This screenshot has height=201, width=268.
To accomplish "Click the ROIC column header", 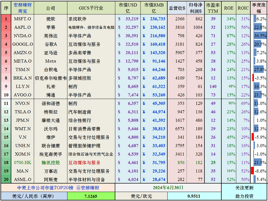I will 243,8.
